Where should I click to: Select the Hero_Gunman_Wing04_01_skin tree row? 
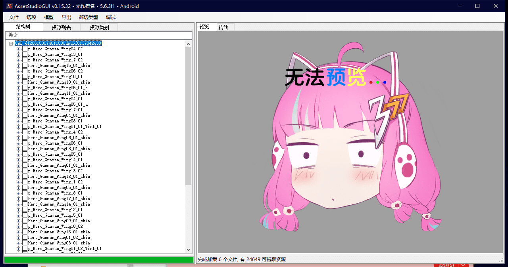pos(59,116)
